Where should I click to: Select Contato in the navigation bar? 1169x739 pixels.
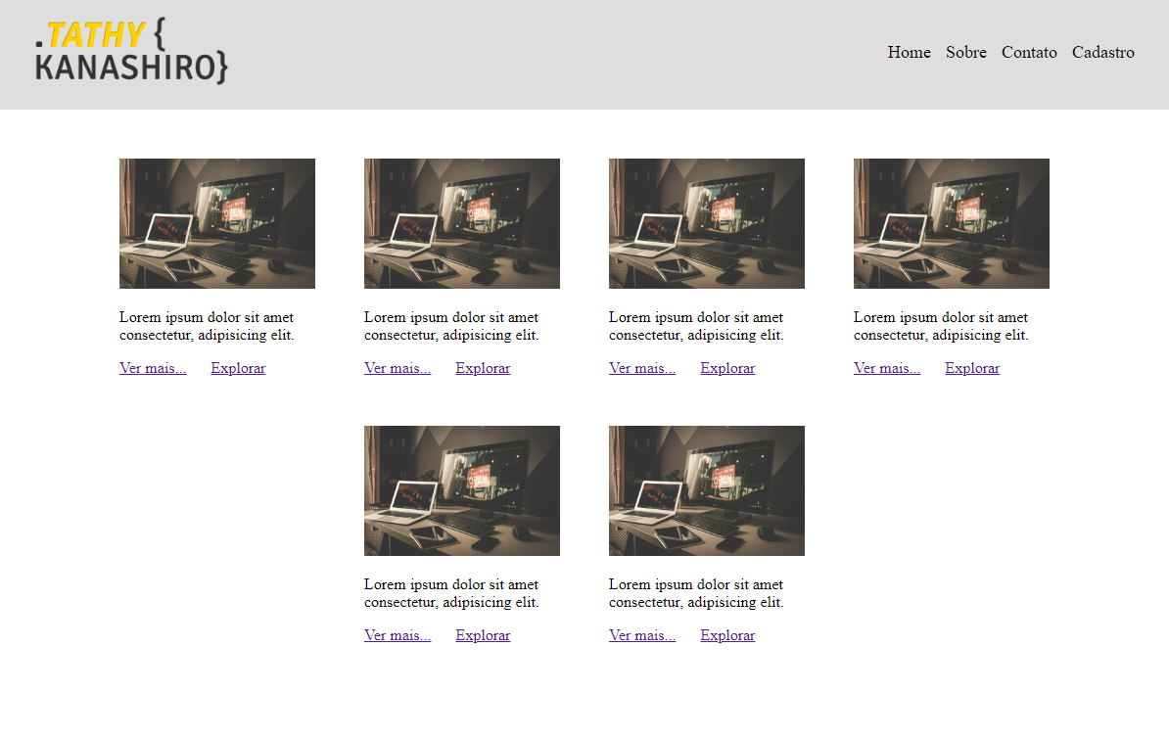click(1029, 53)
